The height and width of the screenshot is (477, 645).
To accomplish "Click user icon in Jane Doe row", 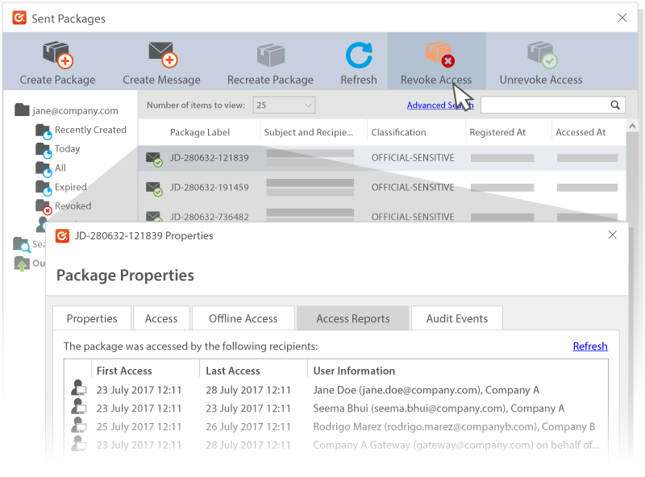I will coord(78,388).
